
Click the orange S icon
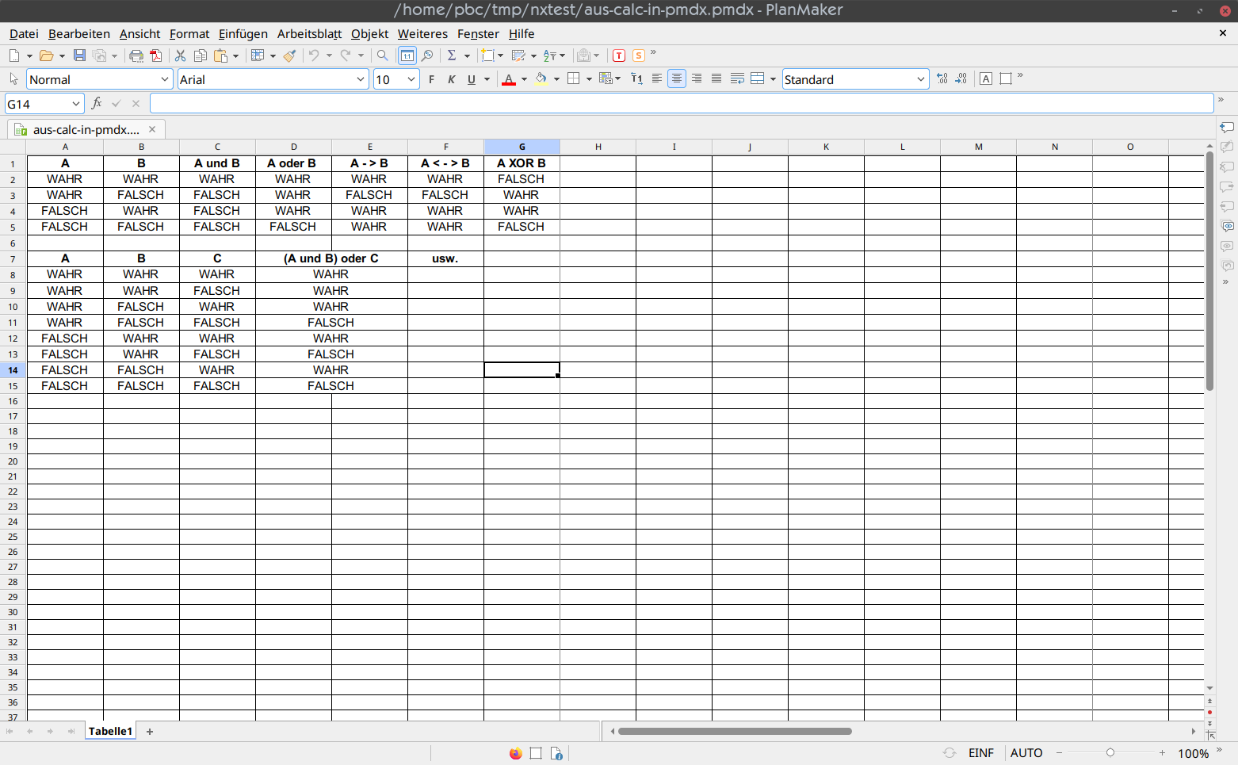point(639,55)
